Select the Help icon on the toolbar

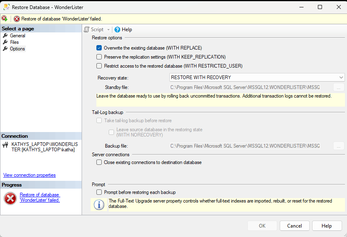point(118,29)
